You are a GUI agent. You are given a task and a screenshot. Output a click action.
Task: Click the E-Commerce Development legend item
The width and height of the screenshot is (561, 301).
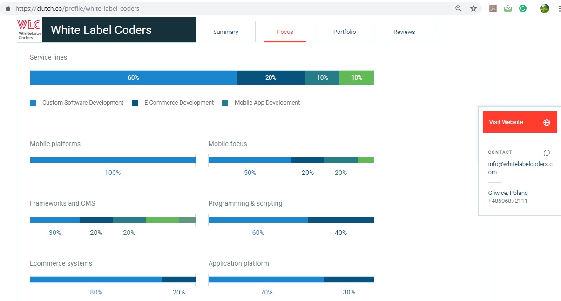(179, 103)
